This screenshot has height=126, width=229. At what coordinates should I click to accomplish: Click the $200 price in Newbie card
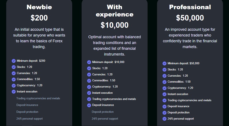(x=39, y=18)
